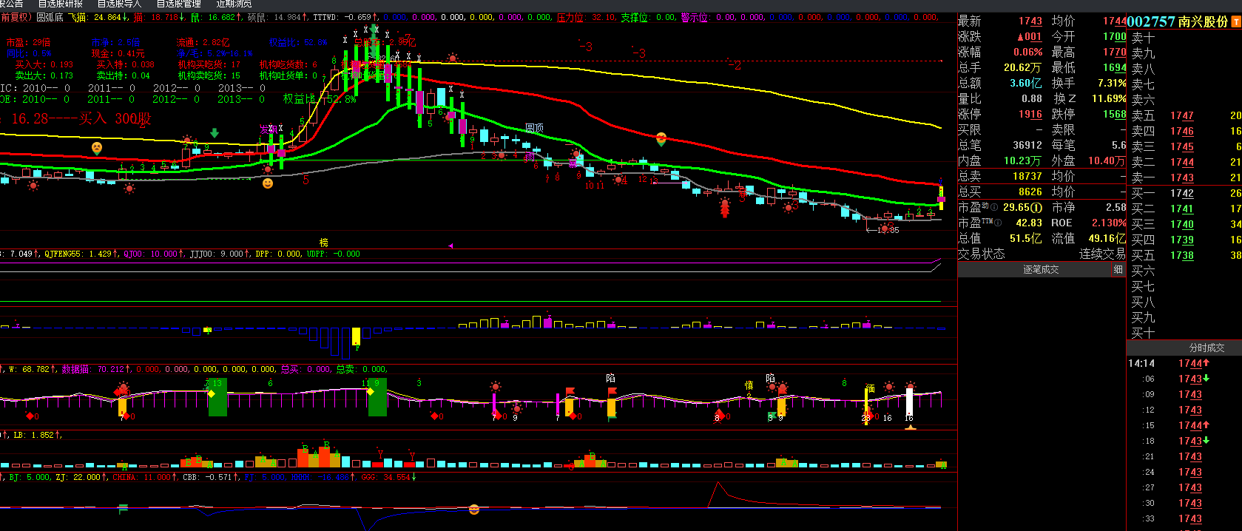Screen dimensions: 1242x531
Task: Select the 买二 1741 order row
Action: [1186, 209]
